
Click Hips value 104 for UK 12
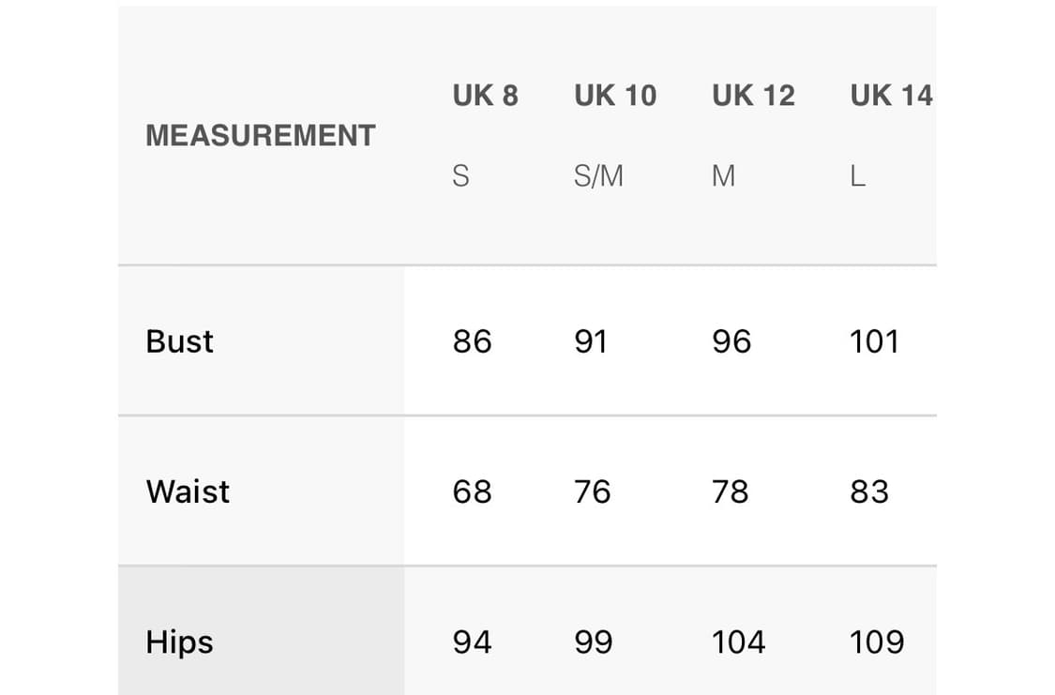(739, 642)
